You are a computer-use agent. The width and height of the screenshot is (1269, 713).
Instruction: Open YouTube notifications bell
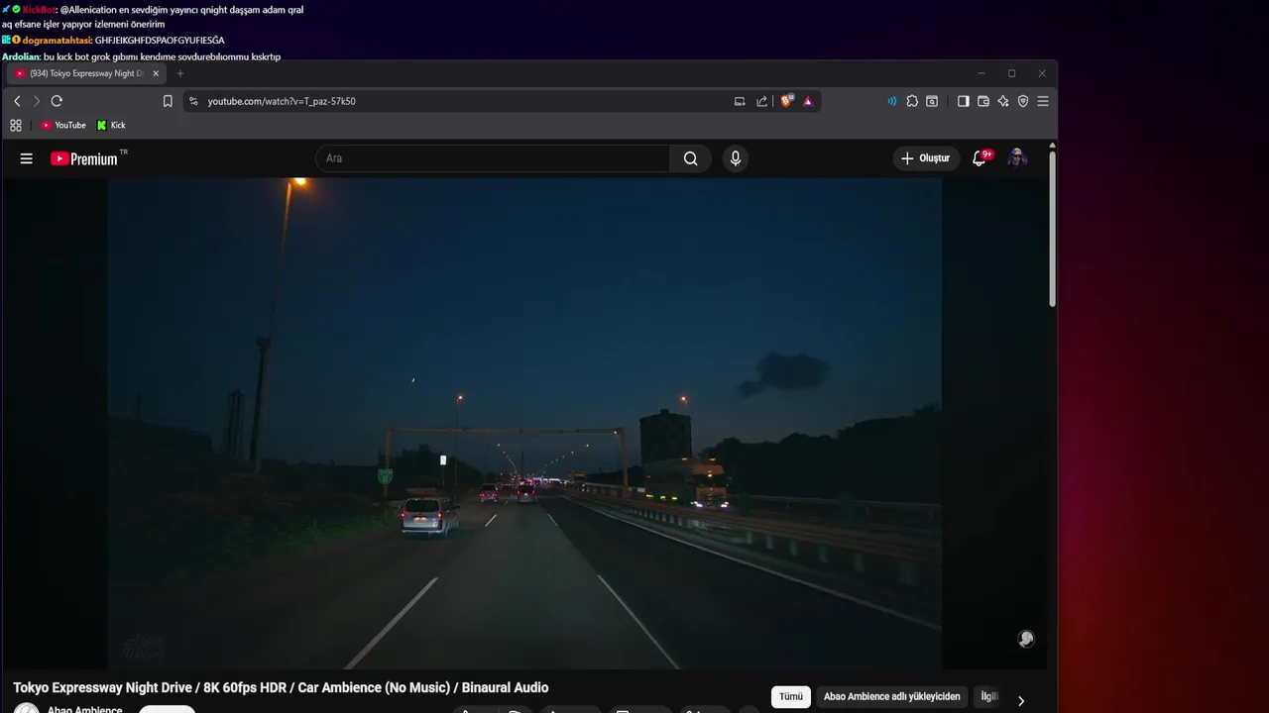[980, 158]
